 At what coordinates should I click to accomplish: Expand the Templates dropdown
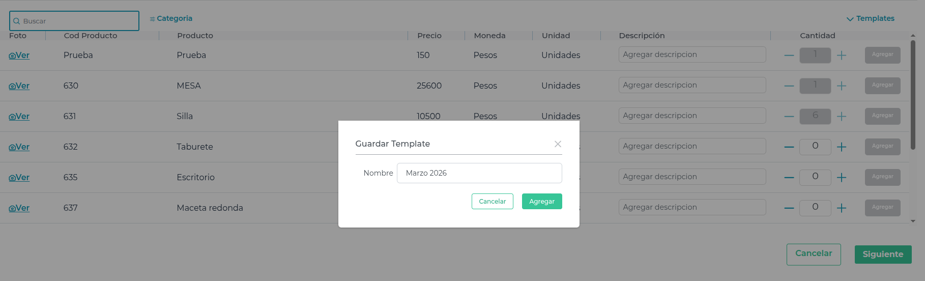[x=870, y=19]
